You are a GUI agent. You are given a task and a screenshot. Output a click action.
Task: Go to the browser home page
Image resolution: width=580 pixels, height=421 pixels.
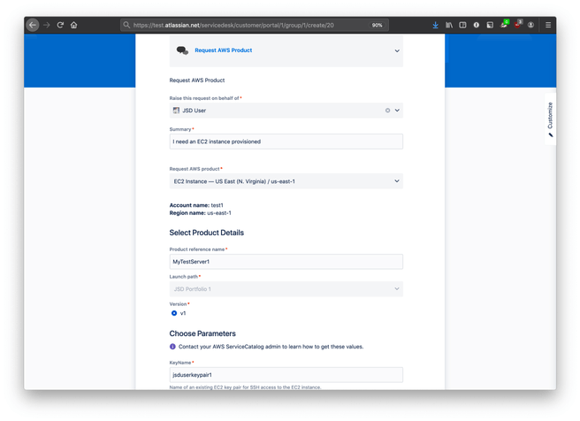tap(73, 25)
